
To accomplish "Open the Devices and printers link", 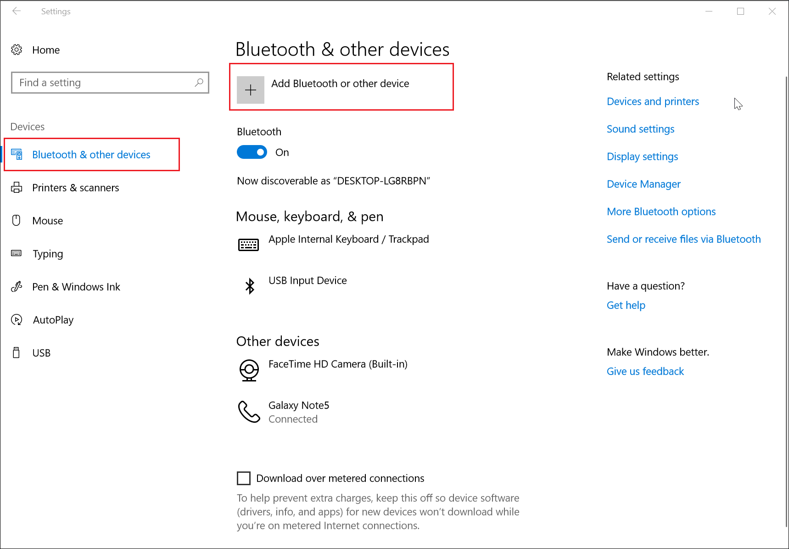I will pos(653,101).
